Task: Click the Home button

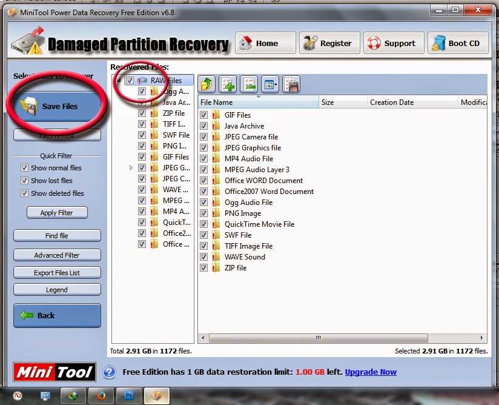Action: coord(265,43)
